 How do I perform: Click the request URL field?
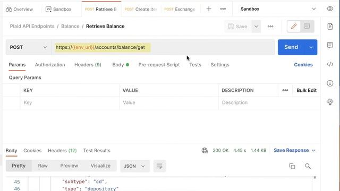tap(163, 47)
